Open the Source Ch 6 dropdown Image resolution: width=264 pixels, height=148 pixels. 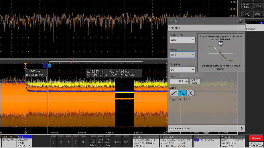[x=182, y=55]
